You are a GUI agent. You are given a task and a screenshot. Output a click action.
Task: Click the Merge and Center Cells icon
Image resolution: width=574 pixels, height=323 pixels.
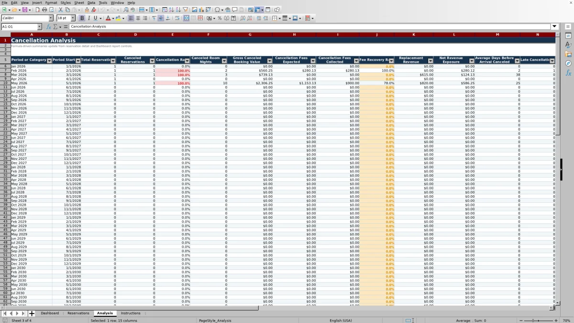(187, 18)
